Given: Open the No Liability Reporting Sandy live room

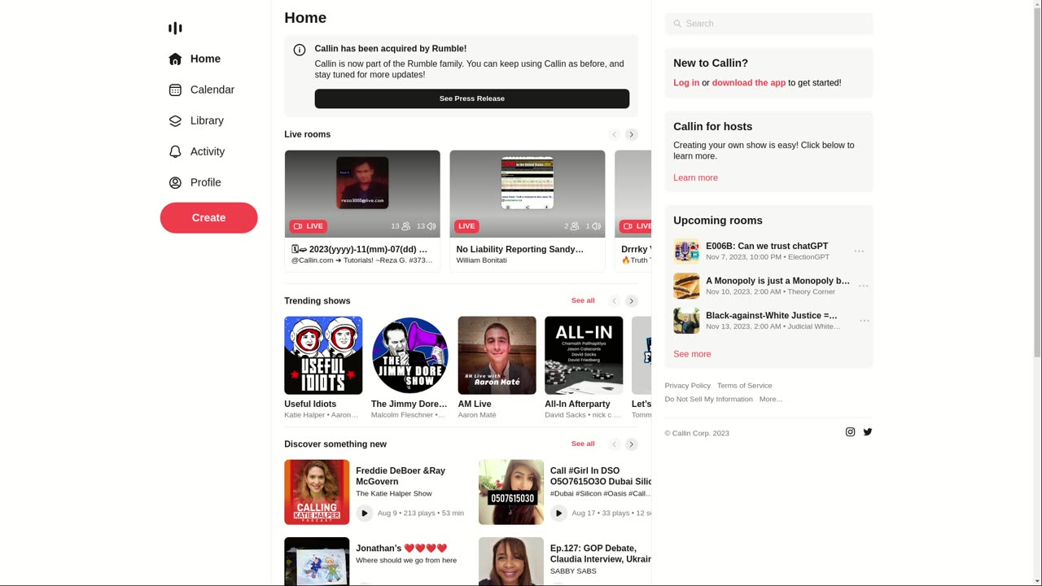Looking at the screenshot, I should tap(528, 211).
